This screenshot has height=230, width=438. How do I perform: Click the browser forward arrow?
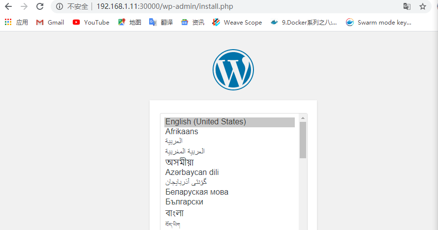point(24,6)
